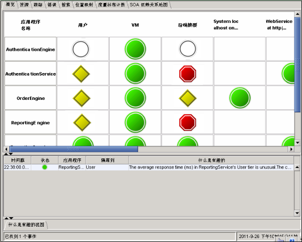
Task: Open the SOA 依赖关系地图 tab
Action: coord(149,4)
